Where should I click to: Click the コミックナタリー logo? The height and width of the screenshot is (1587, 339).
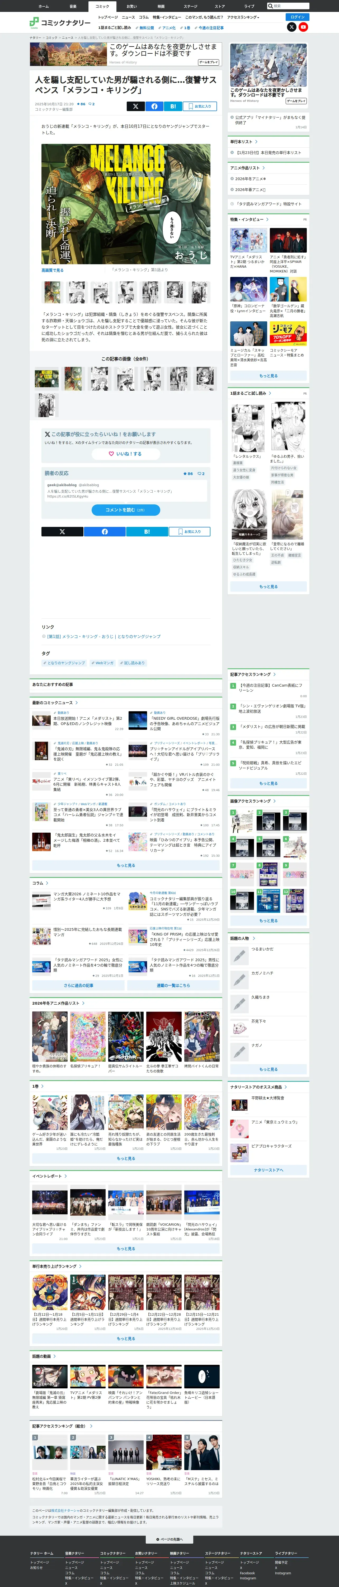tap(60, 23)
